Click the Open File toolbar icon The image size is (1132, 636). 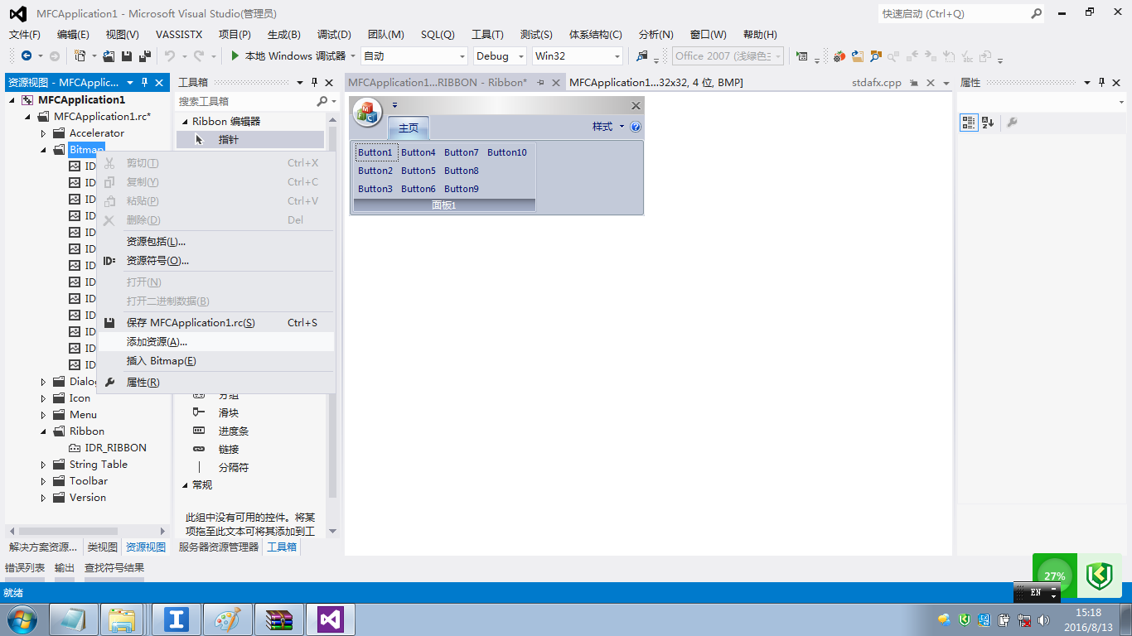pyautogui.click(x=109, y=55)
